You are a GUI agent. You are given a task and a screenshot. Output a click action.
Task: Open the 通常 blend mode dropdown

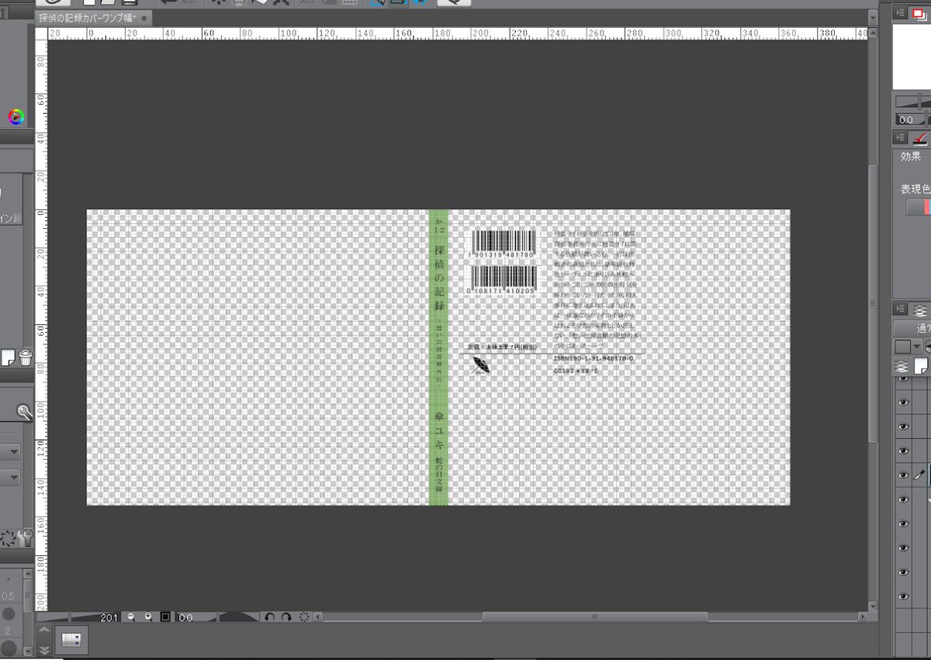click(x=912, y=328)
